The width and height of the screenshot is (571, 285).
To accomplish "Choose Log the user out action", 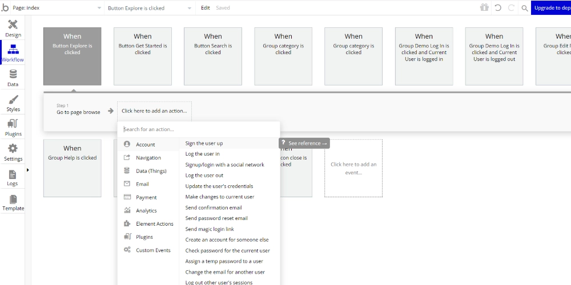I will point(230,175).
